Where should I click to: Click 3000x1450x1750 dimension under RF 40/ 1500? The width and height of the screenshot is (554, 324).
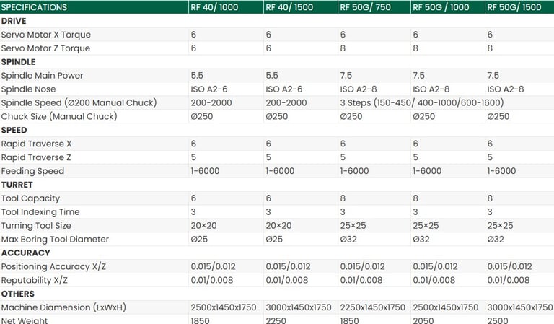pyautogui.click(x=299, y=307)
